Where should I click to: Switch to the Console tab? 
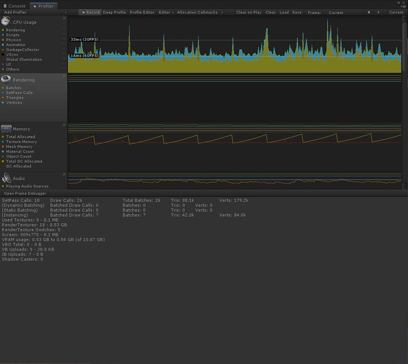click(x=14, y=6)
